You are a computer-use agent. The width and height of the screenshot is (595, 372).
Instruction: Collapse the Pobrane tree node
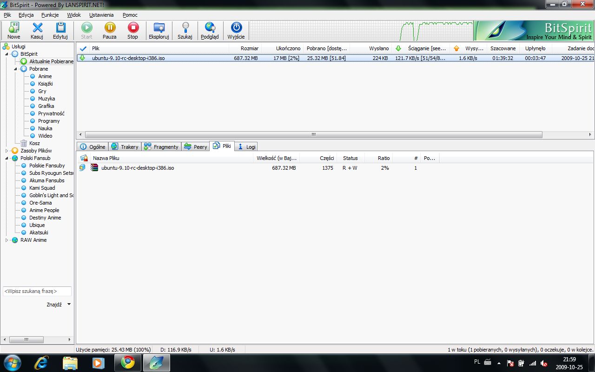(x=15, y=69)
